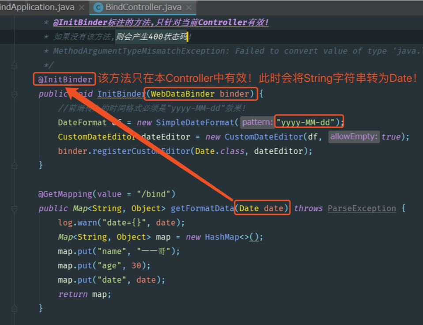Click the fold marker beside the bottom closing brace
This screenshot has width=423, height=325.
[15, 308]
